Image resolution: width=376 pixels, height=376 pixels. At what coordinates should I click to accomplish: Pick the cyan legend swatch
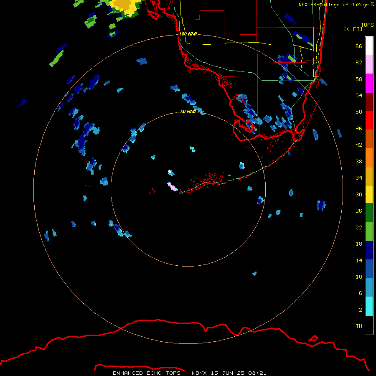click(369, 306)
